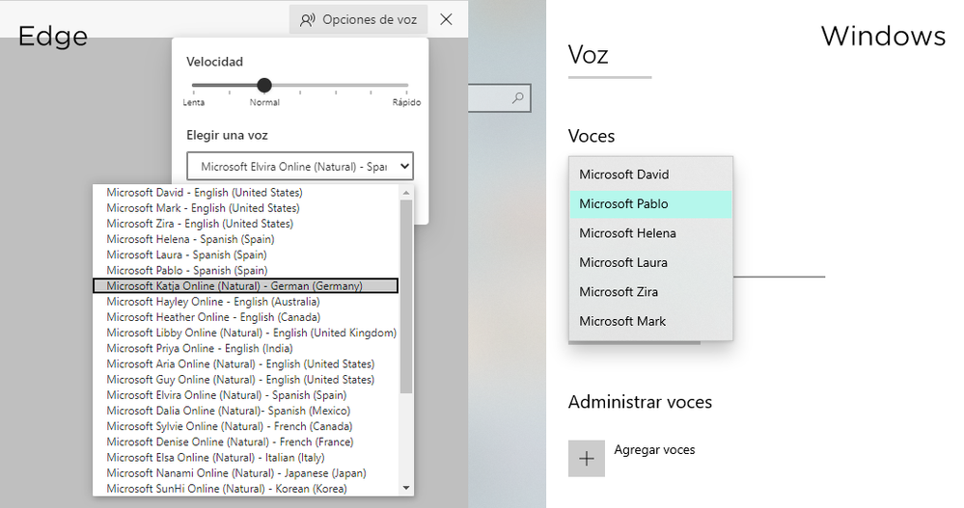The image size is (964, 508).
Task: Choose Microsoft Nanami Online Japanese voice
Action: tap(246, 473)
